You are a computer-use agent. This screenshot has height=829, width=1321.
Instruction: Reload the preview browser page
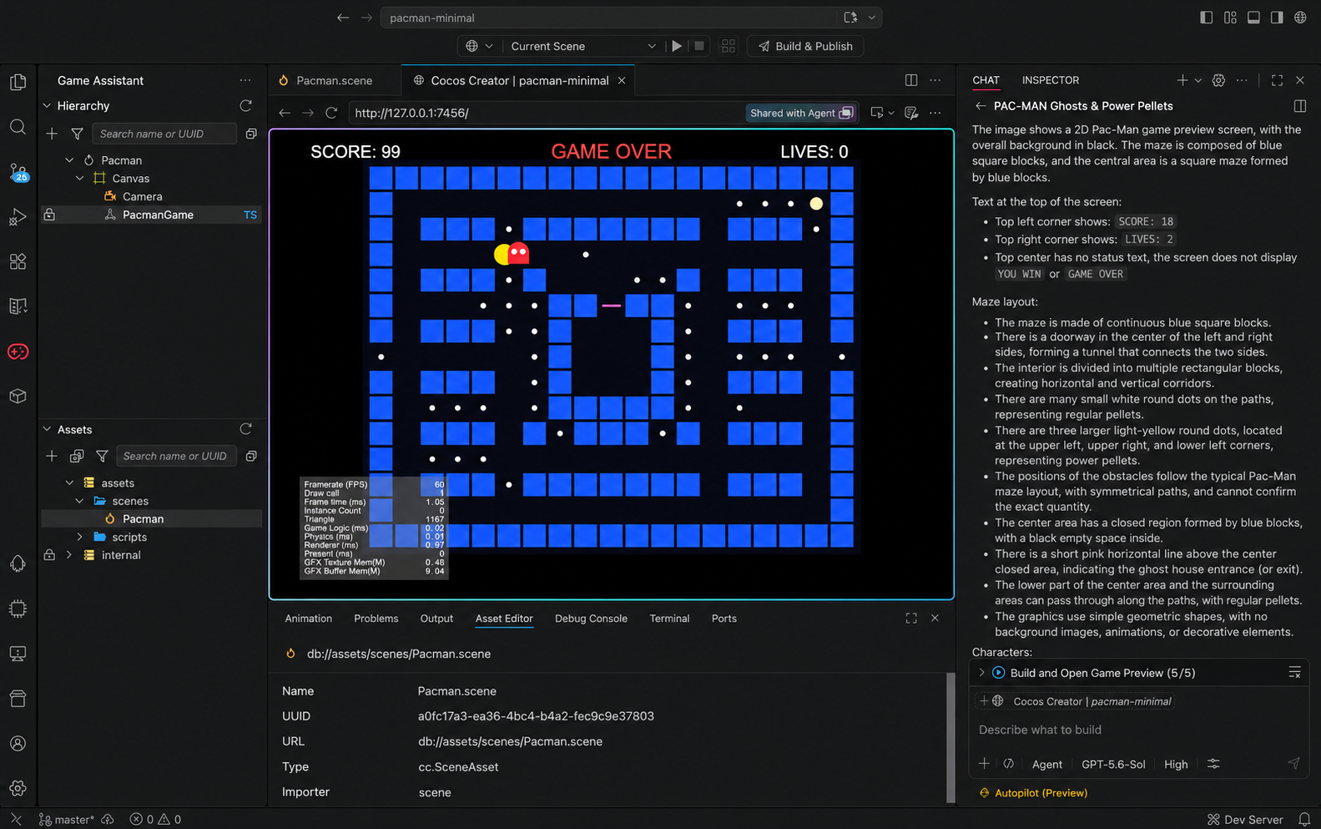pyautogui.click(x=331, y=113)
